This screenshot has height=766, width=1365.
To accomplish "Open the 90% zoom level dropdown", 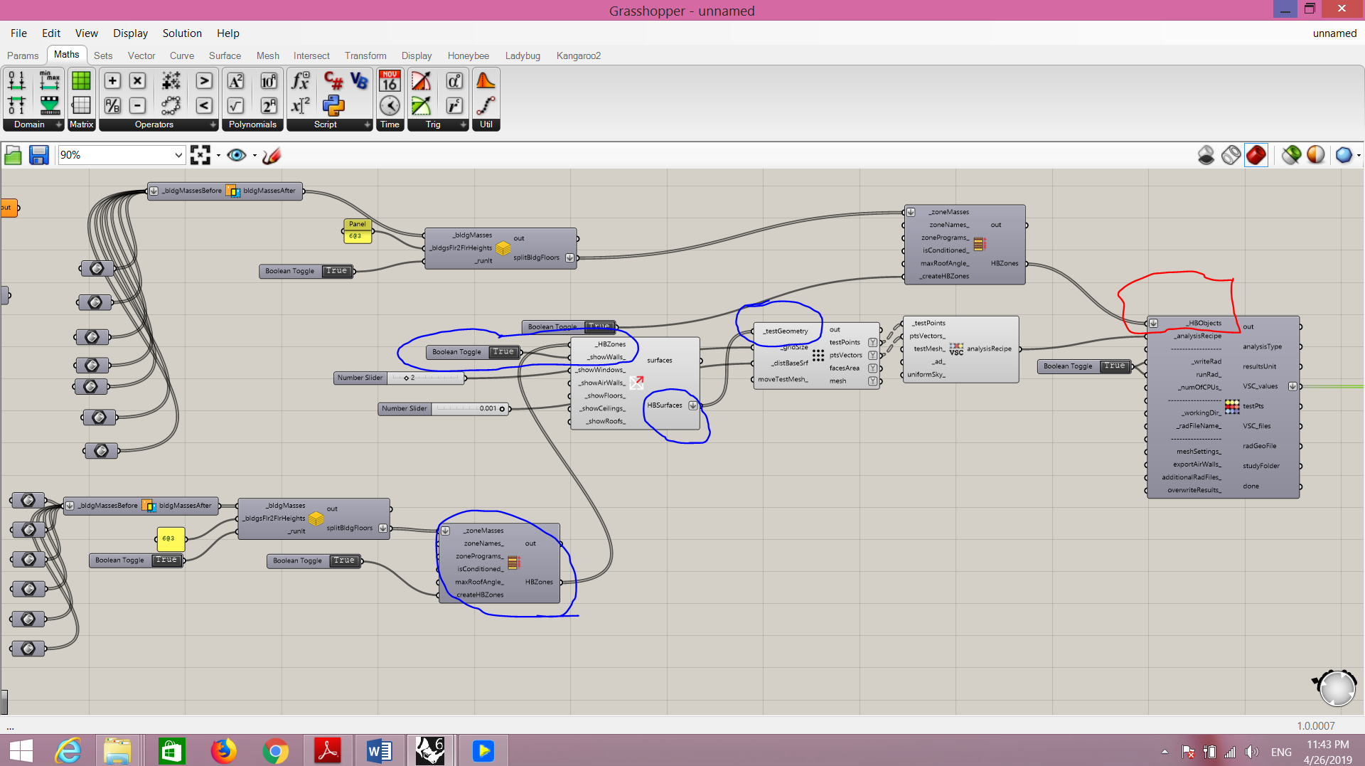I will [178, 155].
